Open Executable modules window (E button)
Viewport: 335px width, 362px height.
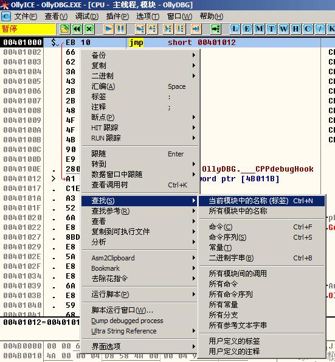pyautogui.click(x=247, y=29)
